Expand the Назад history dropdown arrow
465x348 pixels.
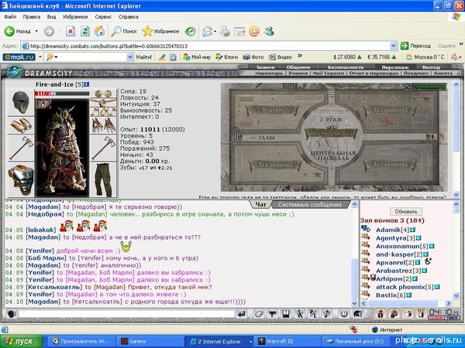pyautogui.click(x=36, y=31)
